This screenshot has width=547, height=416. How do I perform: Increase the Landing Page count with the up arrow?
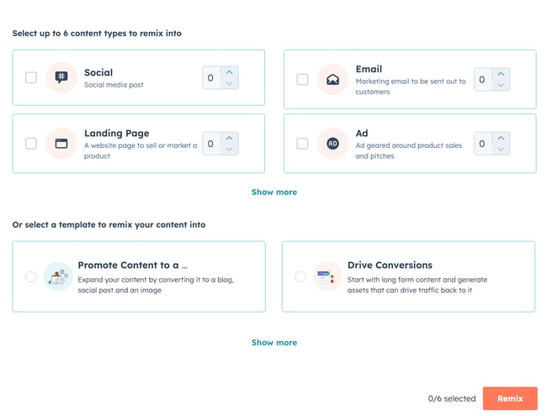[x=229, y=138]
